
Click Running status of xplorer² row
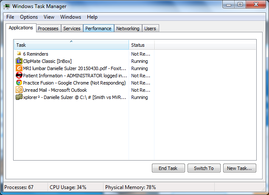[139, 97]
